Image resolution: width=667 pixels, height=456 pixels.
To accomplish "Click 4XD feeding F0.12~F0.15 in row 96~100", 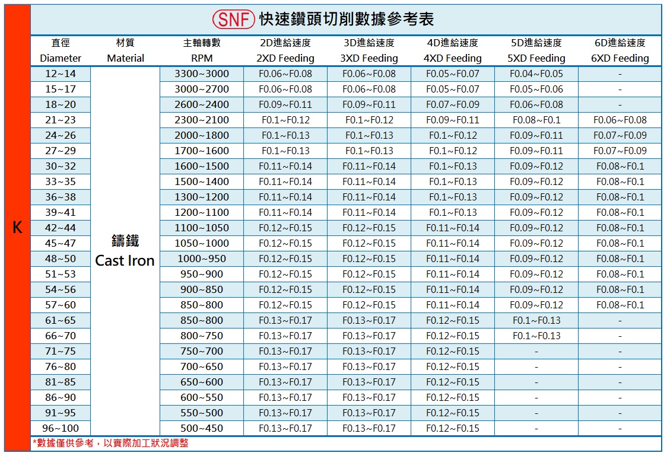I will pyautogui.click(x=453, y=428).
